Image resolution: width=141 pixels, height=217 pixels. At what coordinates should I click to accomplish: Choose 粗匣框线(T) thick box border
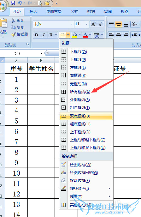click(86, 107)
